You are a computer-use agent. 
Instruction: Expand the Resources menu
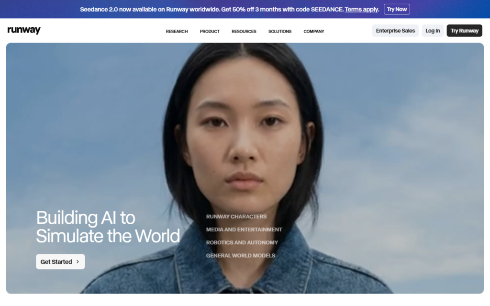pos(244,31)
